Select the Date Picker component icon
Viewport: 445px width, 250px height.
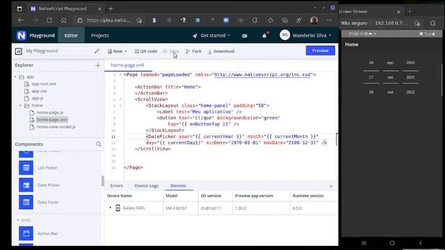(x=26, y=185)
